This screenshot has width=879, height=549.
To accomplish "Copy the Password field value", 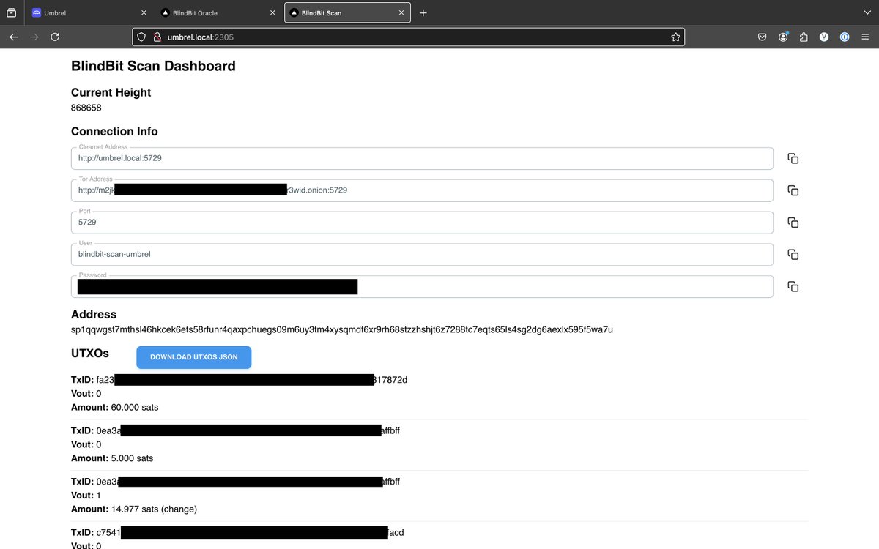I will (x=793, y=286).
